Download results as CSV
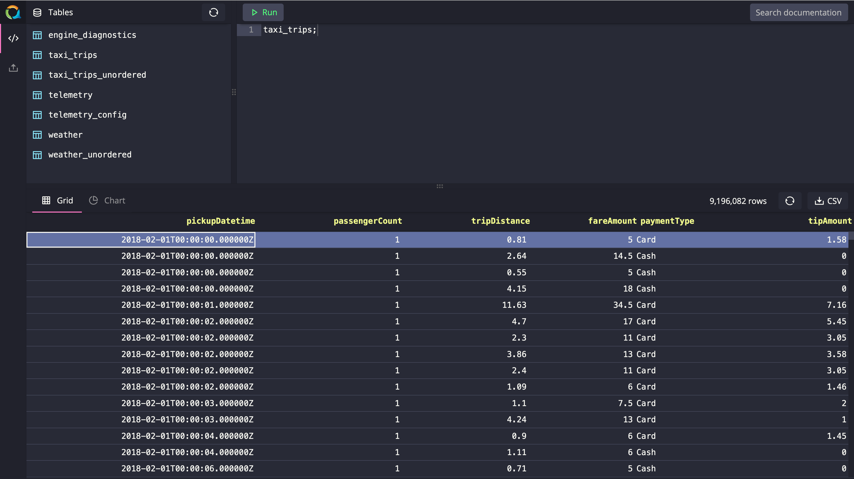 tap(828, 201)
